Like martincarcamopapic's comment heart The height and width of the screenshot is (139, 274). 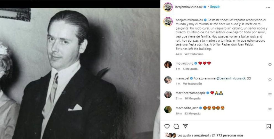pos(270,94)
